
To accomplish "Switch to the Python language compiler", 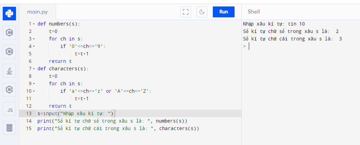I will [x=9, y=14].
